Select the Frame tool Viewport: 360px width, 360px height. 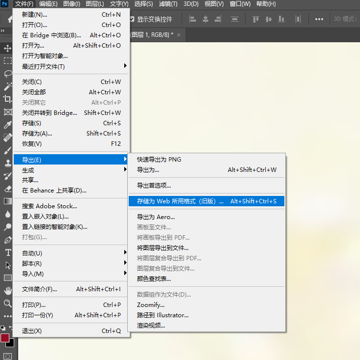pos(7,112)
